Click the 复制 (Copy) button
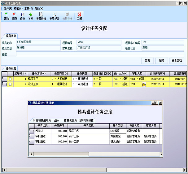Screen dimensions: 188x174 click(x=147, y=60)
